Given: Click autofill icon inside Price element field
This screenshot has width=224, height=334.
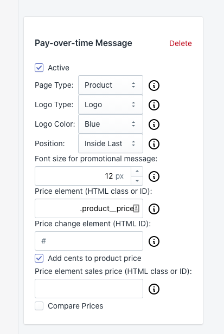Looking at the screenshot, I should [136, 208].
